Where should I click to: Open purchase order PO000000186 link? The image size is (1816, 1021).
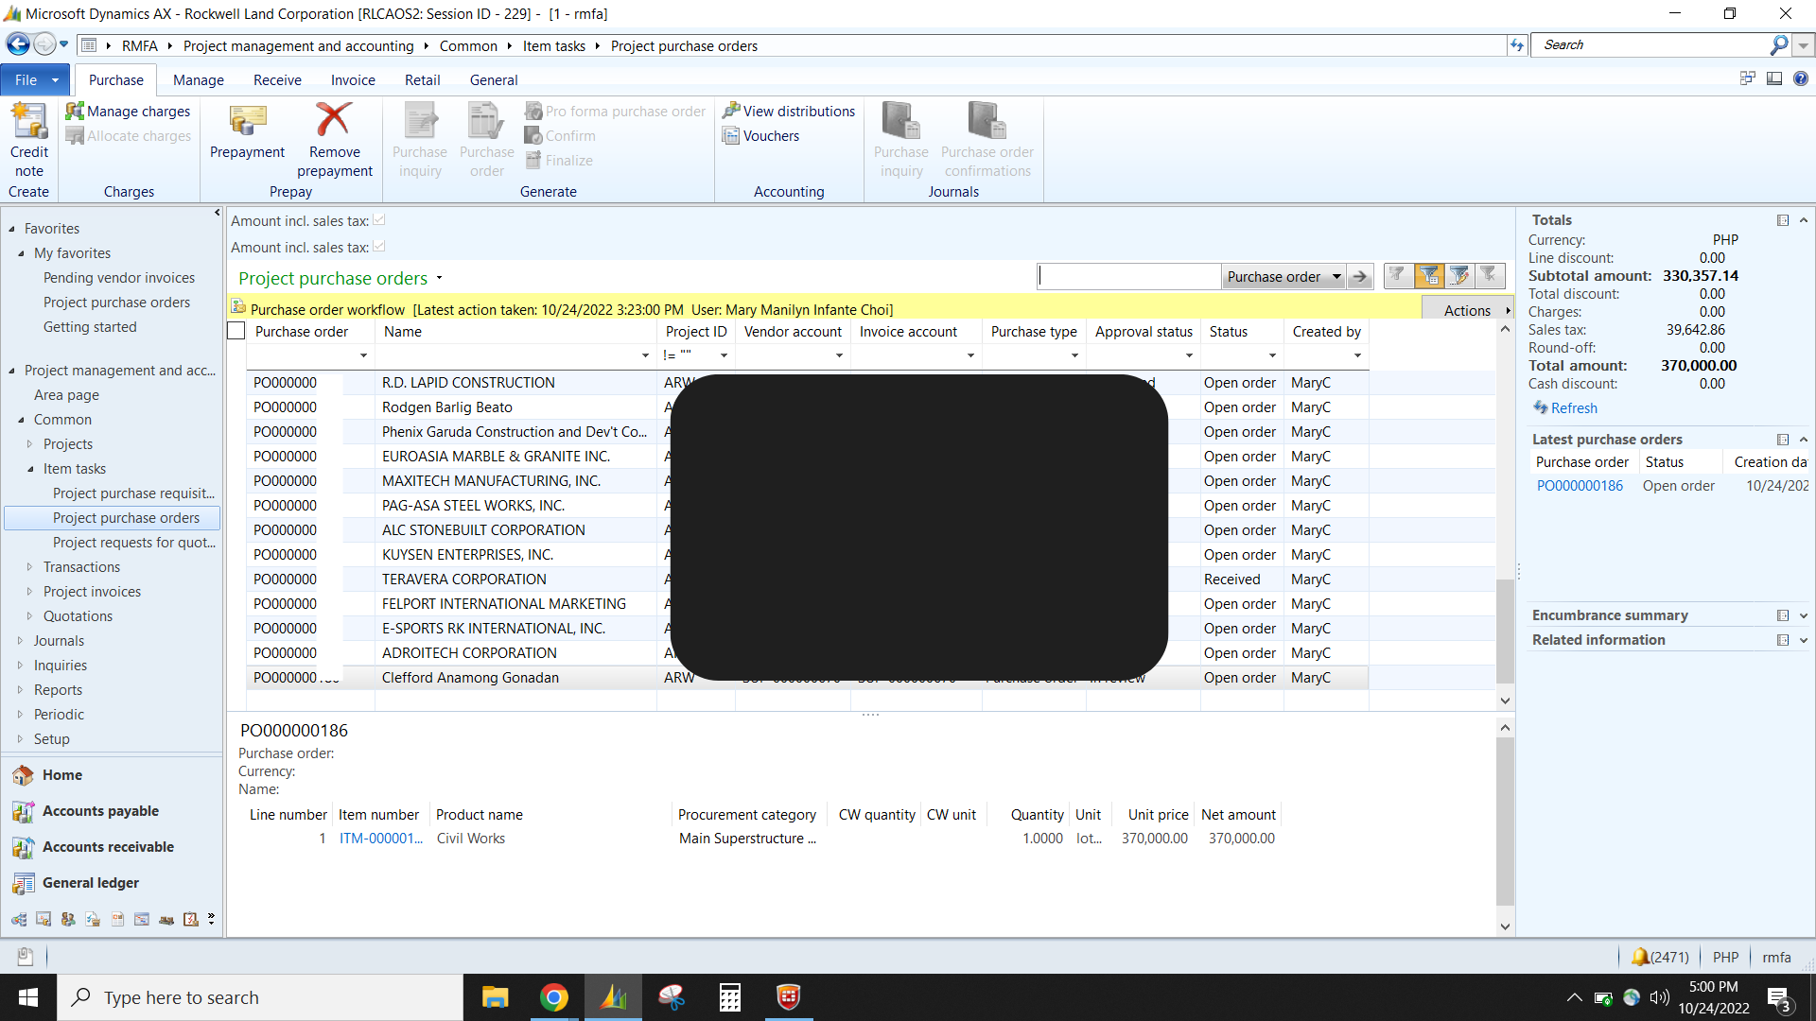tap(1580, 486)
